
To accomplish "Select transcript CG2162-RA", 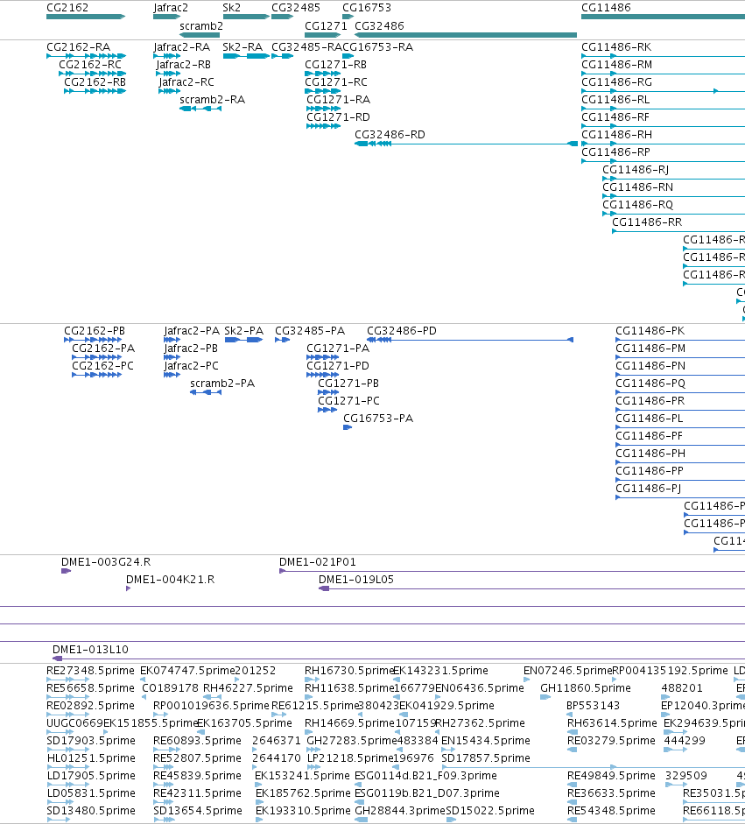I will 86,56.
